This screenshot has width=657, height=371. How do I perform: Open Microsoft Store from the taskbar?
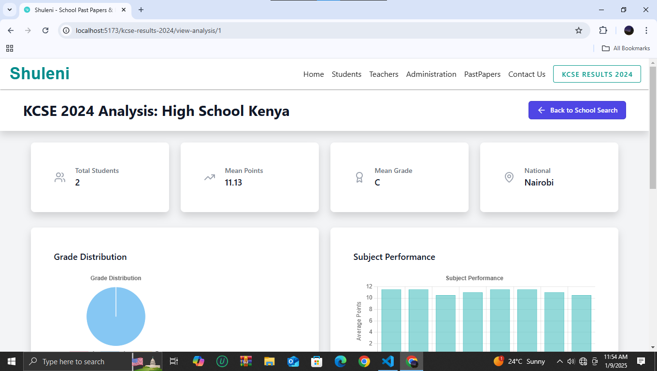point(317,361)
